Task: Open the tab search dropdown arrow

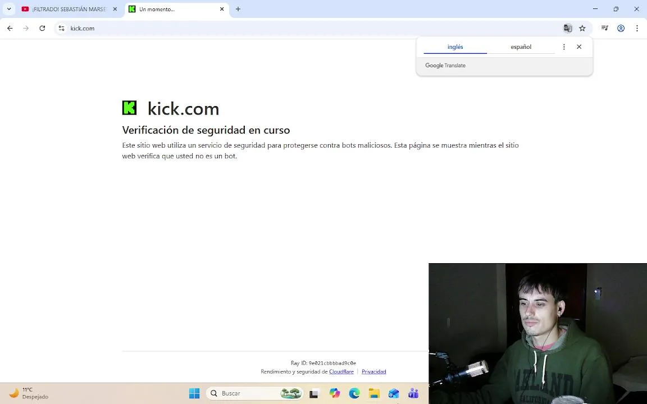Action: (x=8, y=9)
